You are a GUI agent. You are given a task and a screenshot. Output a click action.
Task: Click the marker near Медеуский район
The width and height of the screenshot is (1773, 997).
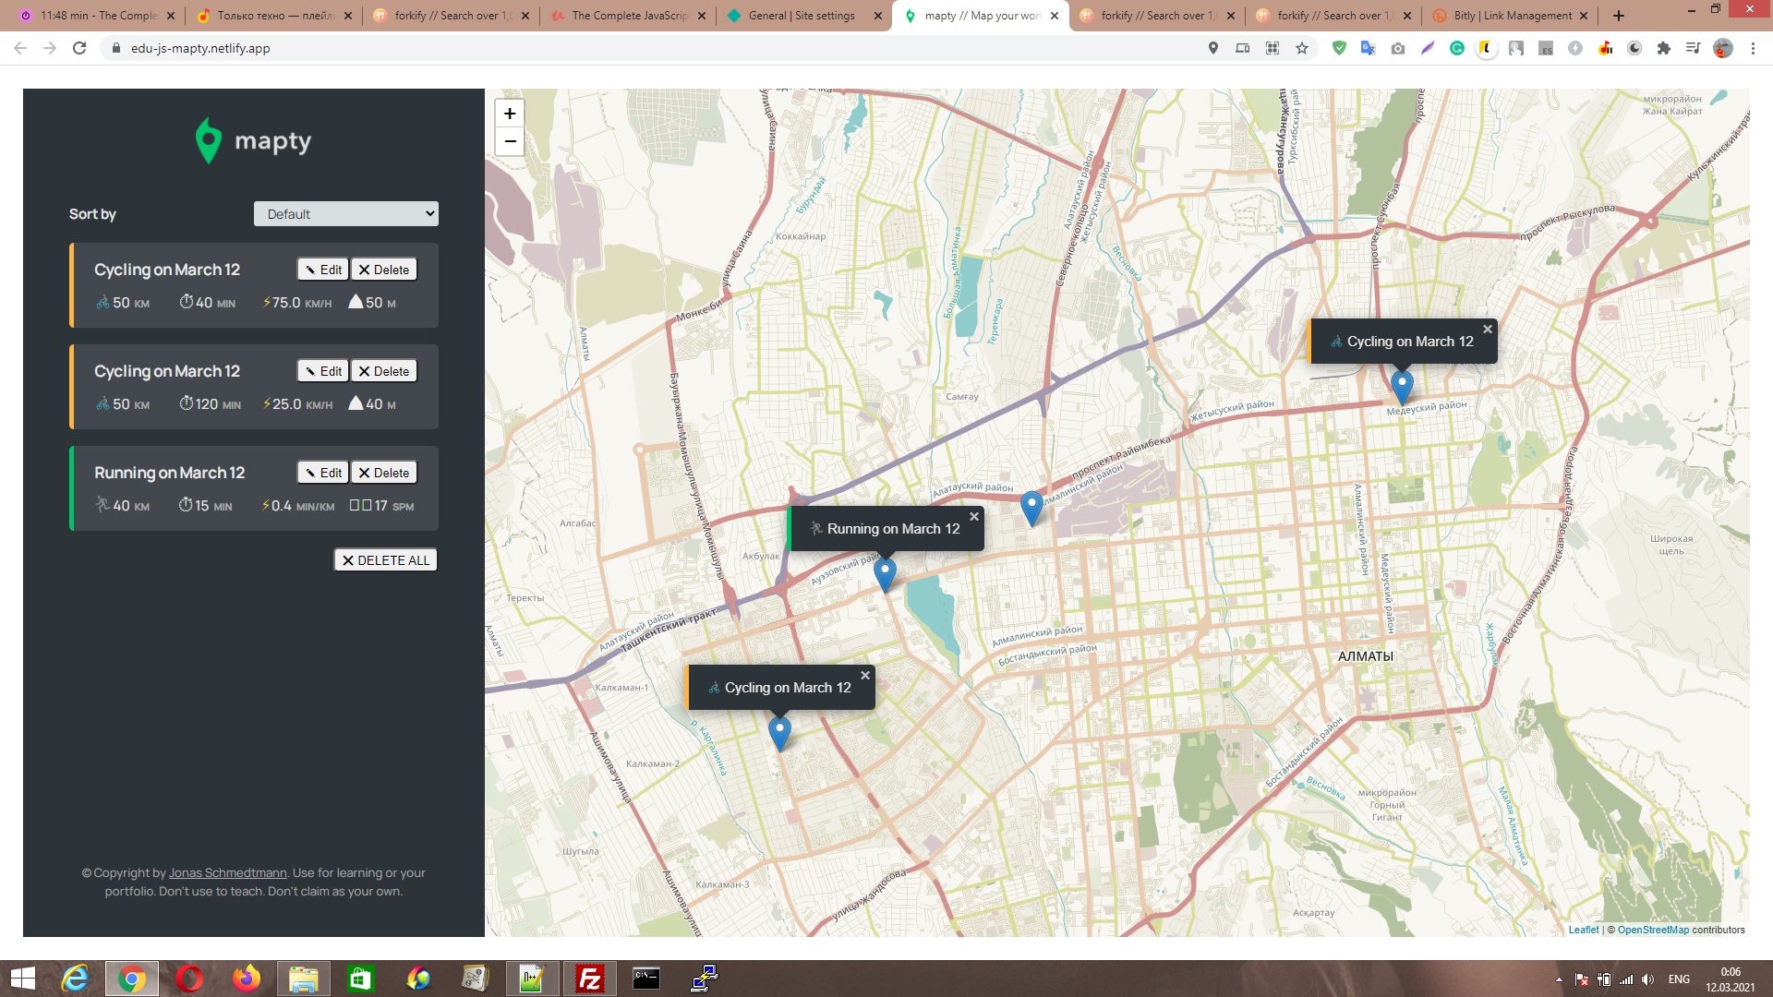coord(1402,384)
